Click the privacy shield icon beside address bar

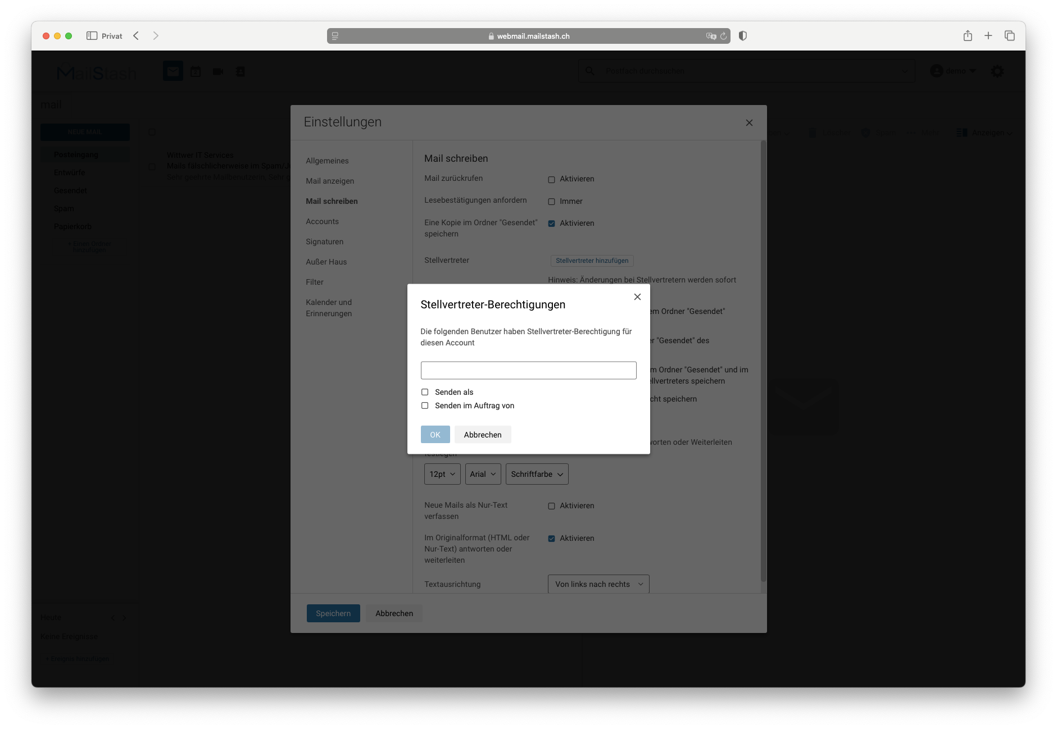(743, 36)
